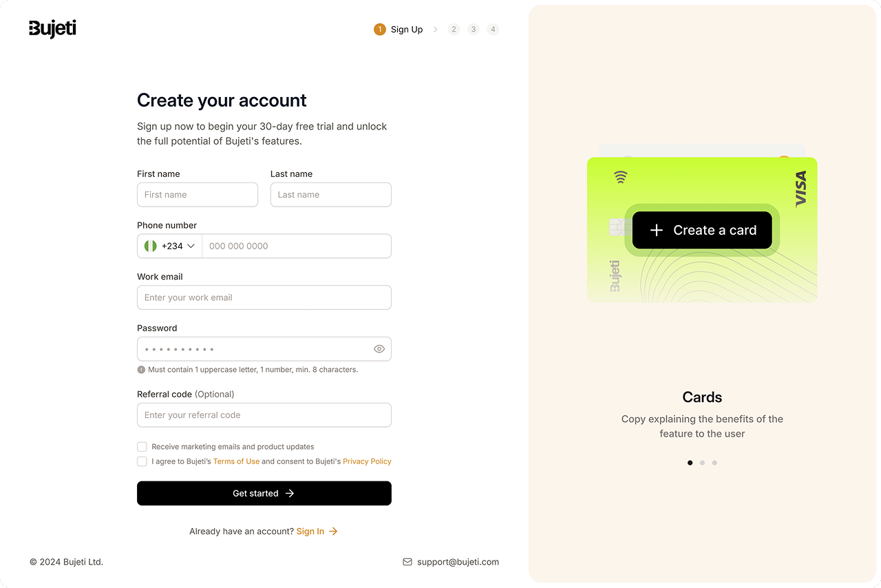The height and width of the screenshot is (588, 881).
Task: Click the Nigerian flag icon
Action: click(x=151, y=246)
